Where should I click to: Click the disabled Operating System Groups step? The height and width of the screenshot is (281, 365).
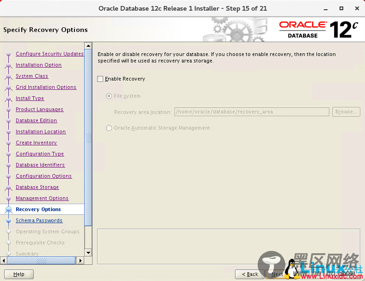pyautogui.click(x=48, y=231)
